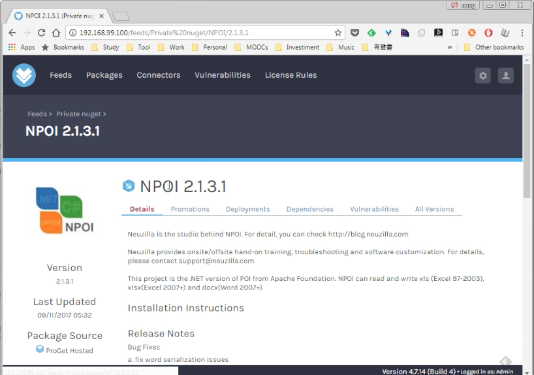Click the browser forward arrow
Image resolution: width=534 pixels, height=375 pixels.
[x=27, y=33]
